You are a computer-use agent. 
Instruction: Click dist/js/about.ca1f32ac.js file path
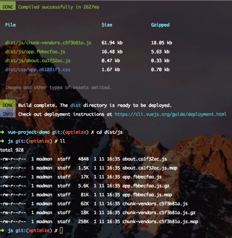(x=38, y=61)
